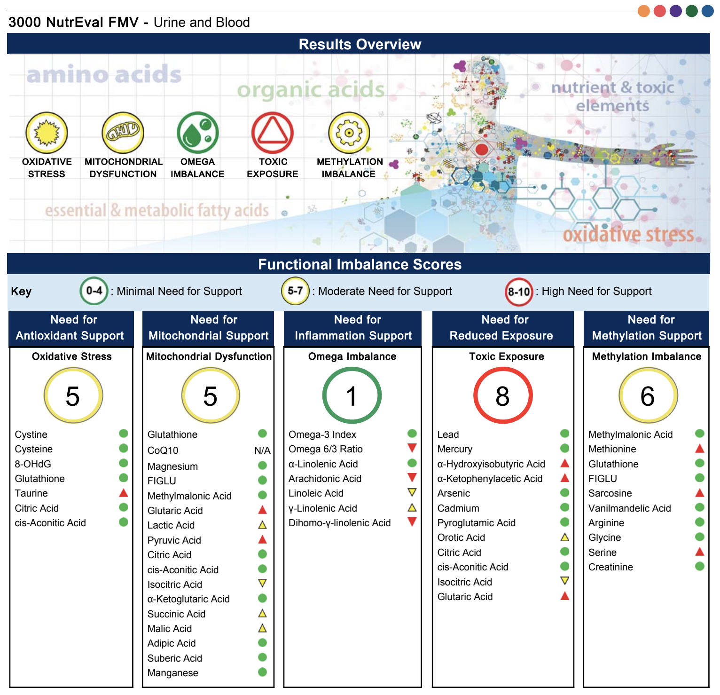
Task: Click the Oxidative Stress score circle 5
Action: coord(73,395)
